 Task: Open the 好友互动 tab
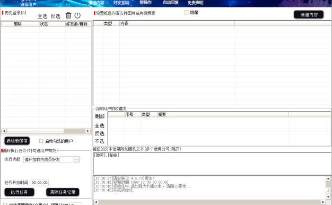coord(121,3)
